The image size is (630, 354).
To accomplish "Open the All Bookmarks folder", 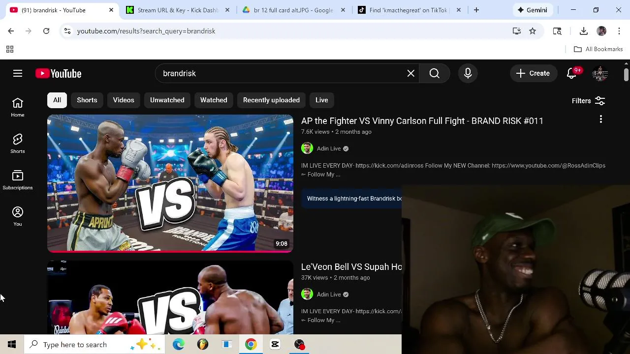I will point(598,49).
